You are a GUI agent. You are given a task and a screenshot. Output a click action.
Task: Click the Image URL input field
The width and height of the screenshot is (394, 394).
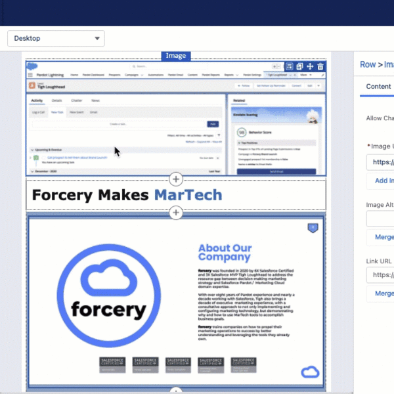(x=380, y=162)
